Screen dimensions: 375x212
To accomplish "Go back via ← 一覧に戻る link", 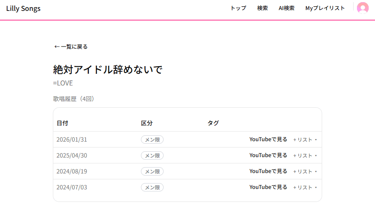I will [71, 47].
